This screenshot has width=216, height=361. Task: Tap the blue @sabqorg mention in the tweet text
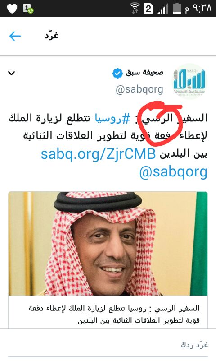pyautogui.click(x=173, y=172)
